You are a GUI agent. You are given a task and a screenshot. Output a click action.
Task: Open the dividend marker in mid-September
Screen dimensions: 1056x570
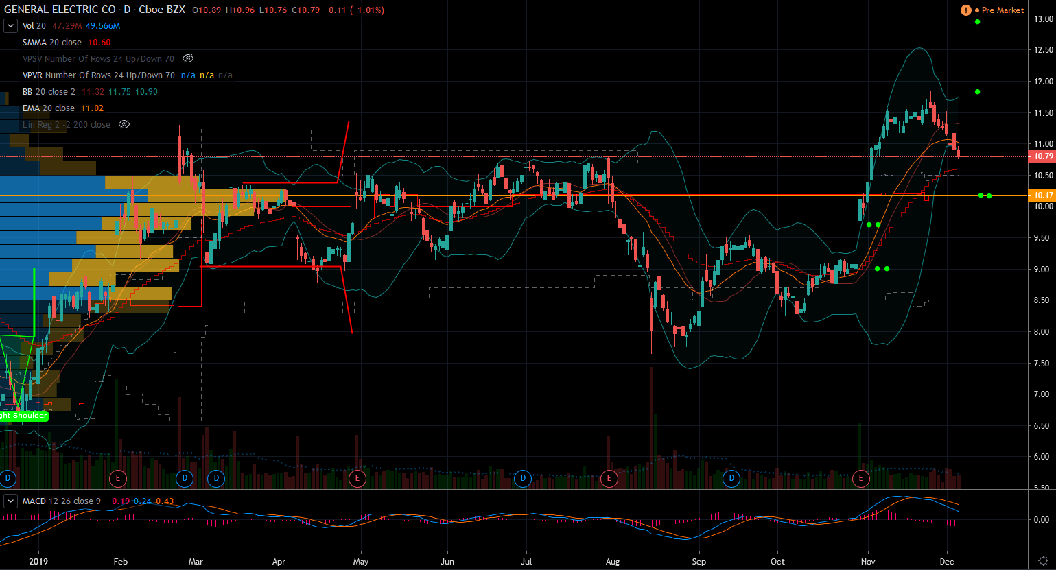[731, 478]
